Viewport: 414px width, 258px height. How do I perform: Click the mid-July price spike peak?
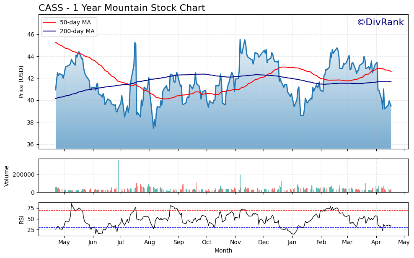point(135,43)
